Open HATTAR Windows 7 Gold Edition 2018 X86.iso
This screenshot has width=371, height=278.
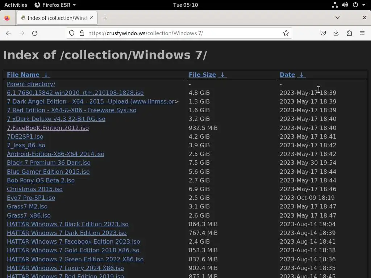pyautogui.click(x=73, y=250)
